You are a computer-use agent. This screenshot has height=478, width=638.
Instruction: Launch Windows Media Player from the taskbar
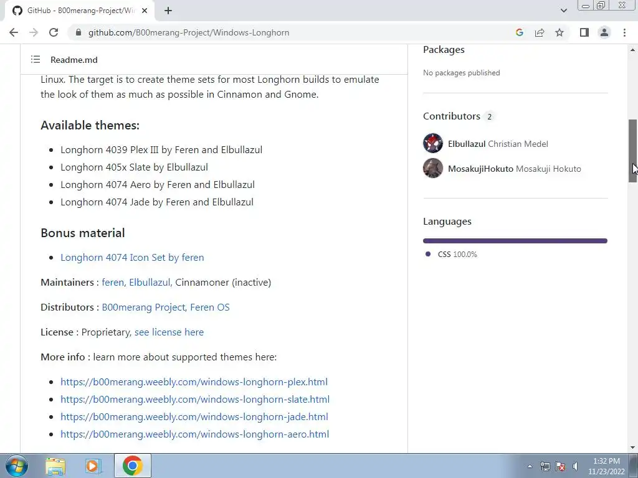93,466
